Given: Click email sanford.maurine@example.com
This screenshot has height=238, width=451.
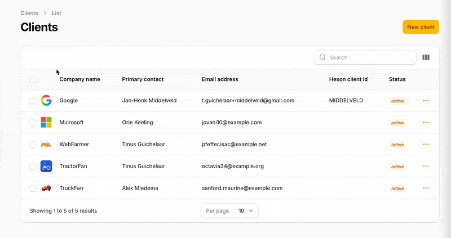Looking at the screenshot, I should coord(242,188).
